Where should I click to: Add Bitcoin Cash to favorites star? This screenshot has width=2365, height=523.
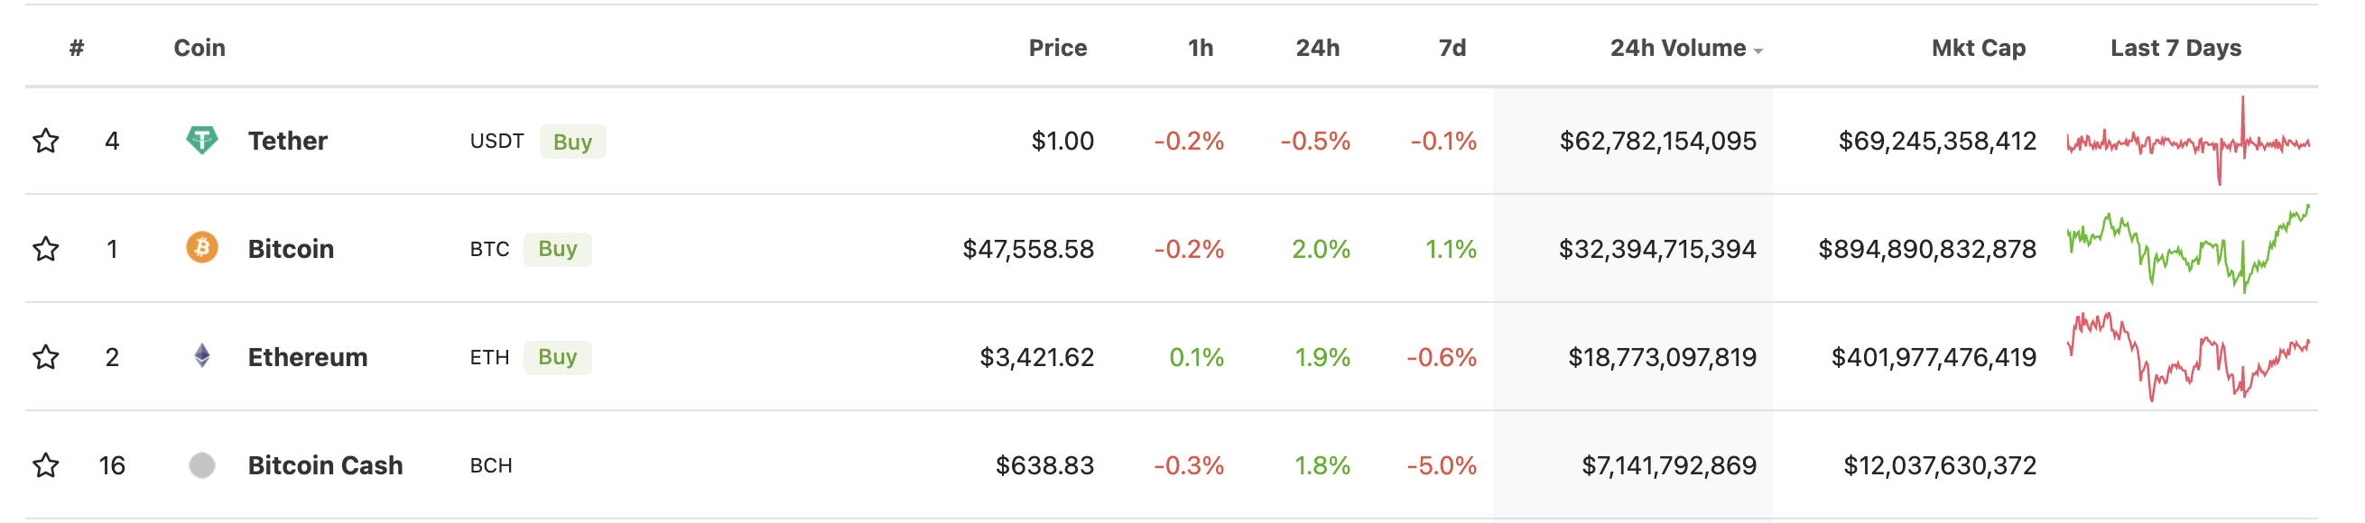[46, 465]
